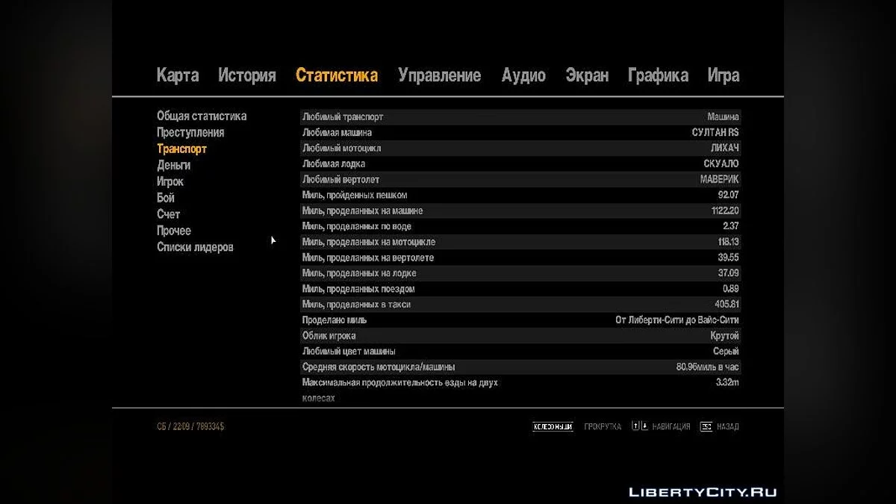The width and height of the screenshot is (896, 504).
Task: Open the Карта tab
Action: (178, 75)
